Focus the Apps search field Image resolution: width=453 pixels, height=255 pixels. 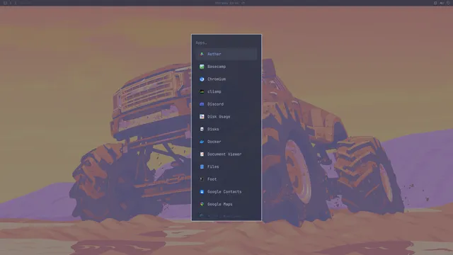pyautogui.click(x=226, y=42)
